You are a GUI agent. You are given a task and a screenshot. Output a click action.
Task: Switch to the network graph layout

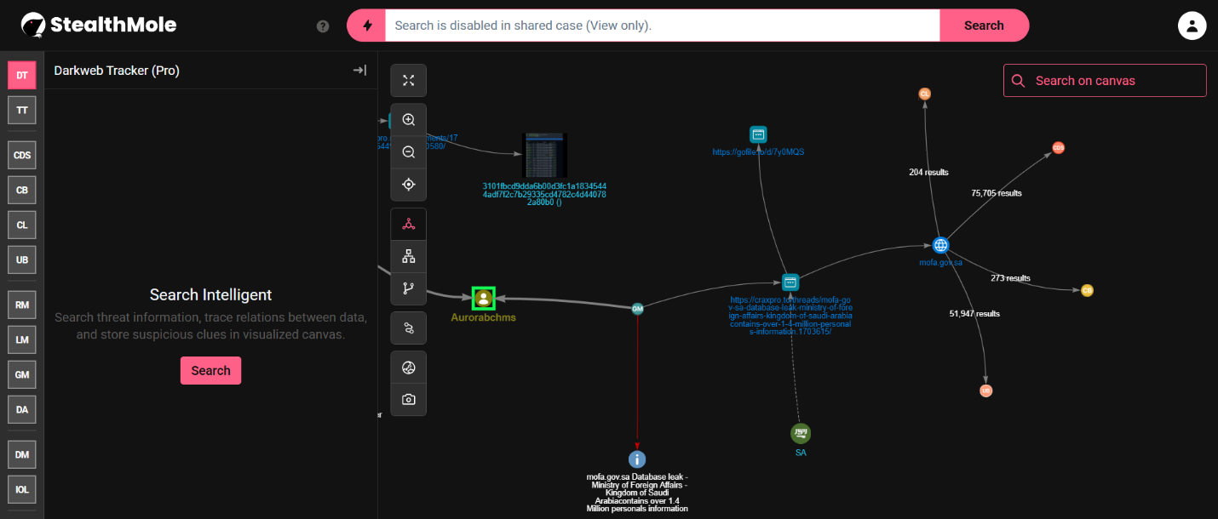[409, 225]
